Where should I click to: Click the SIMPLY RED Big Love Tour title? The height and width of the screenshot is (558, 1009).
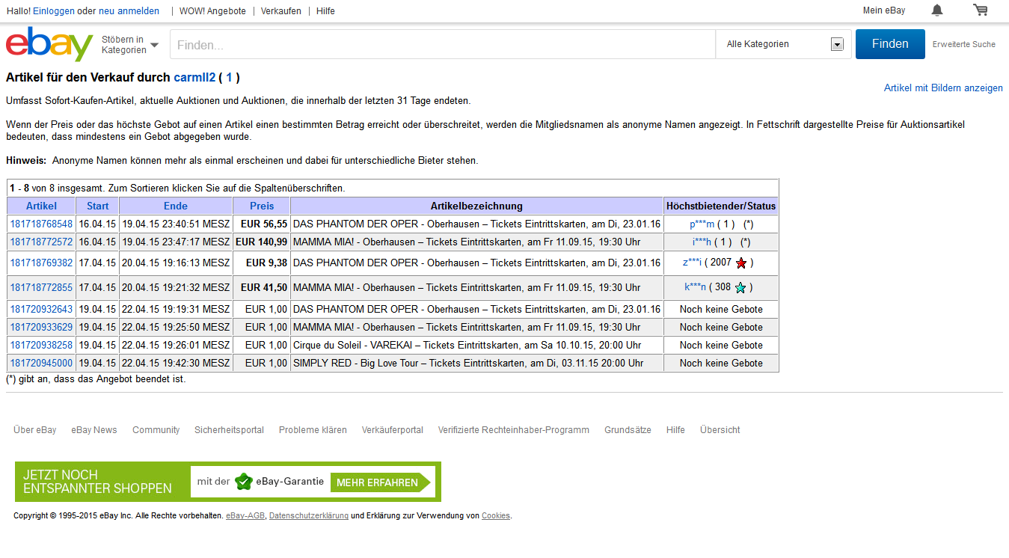tap(468, 363)
